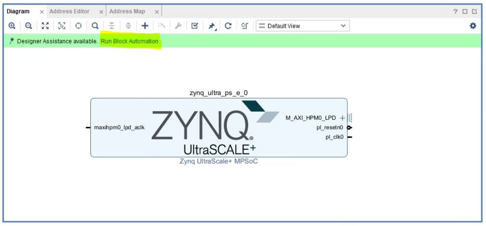Click the Optimize Routing icon
The width and height of the screenshot is (486, 226).
point(245,26)
